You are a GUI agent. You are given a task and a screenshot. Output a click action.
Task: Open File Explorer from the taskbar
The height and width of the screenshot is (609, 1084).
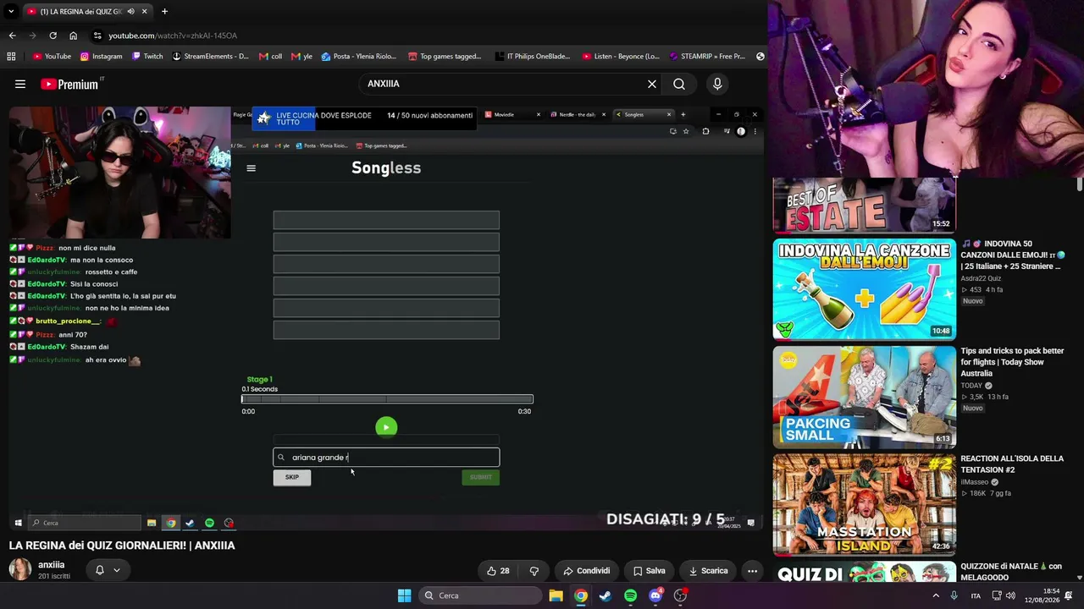(x=556, y=595)
